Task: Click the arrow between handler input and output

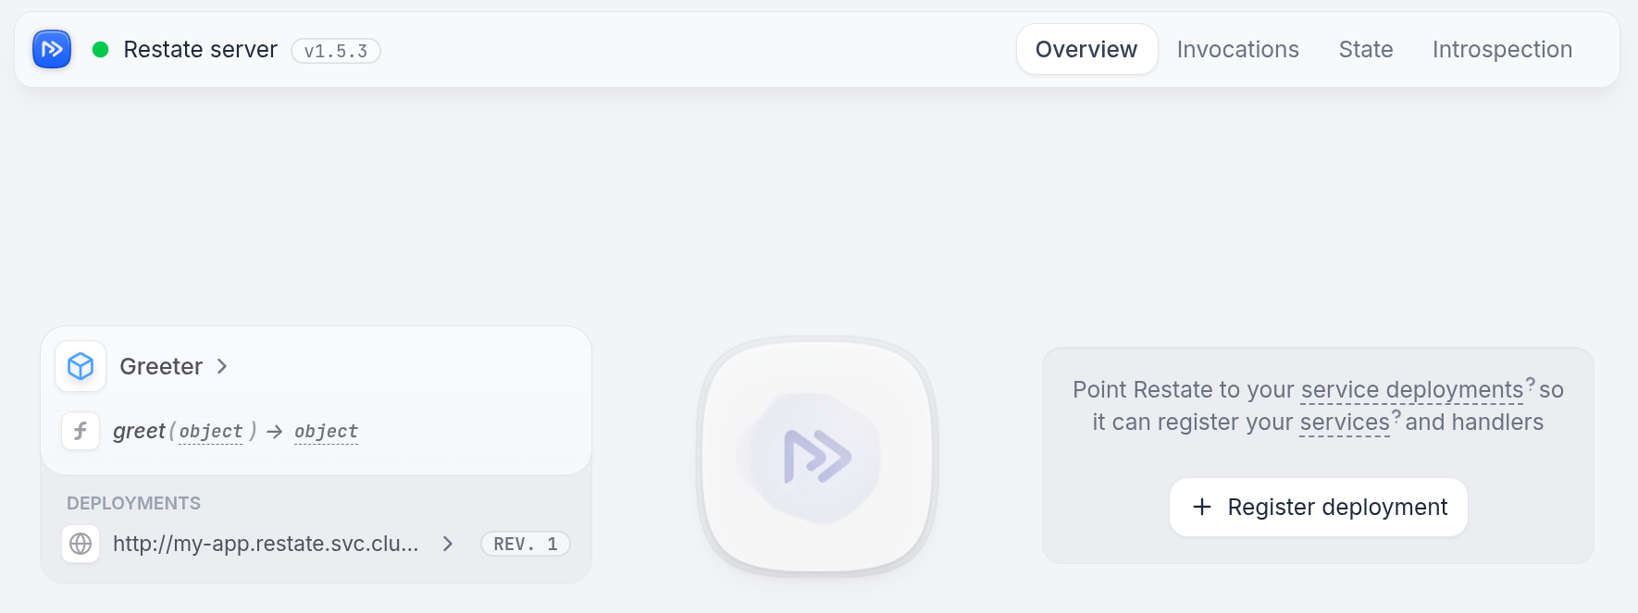Action: click(274, 432)
